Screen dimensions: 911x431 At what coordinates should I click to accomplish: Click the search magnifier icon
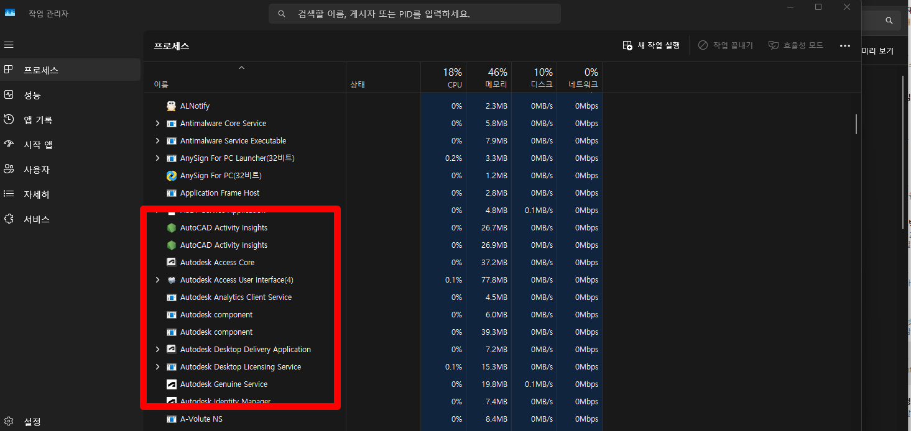282,14
